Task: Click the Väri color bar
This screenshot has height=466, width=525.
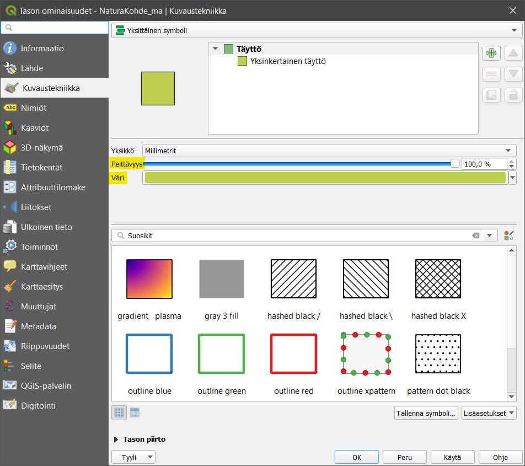Action: 325,178
